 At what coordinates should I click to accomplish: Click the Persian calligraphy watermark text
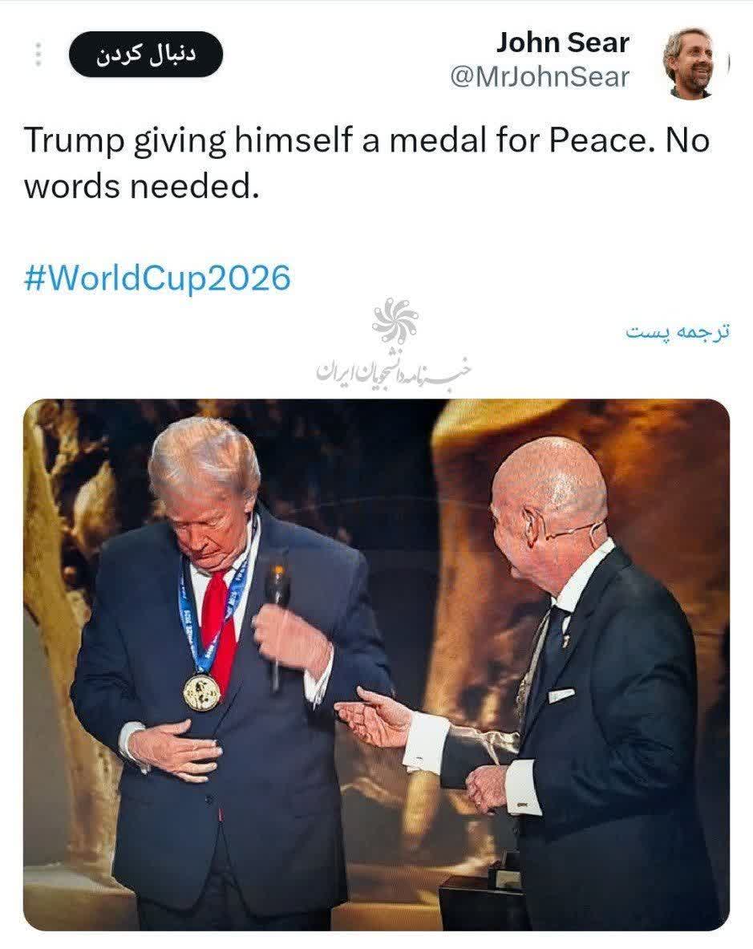point(393,369)
